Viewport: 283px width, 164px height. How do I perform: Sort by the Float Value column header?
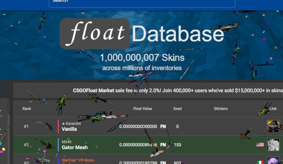[x=143, y=109]
